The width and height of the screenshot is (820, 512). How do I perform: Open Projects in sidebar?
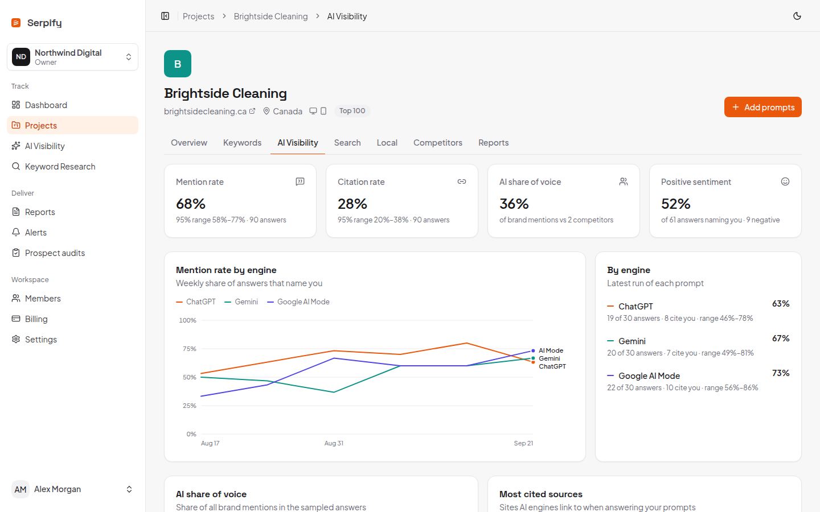point(72,126)
